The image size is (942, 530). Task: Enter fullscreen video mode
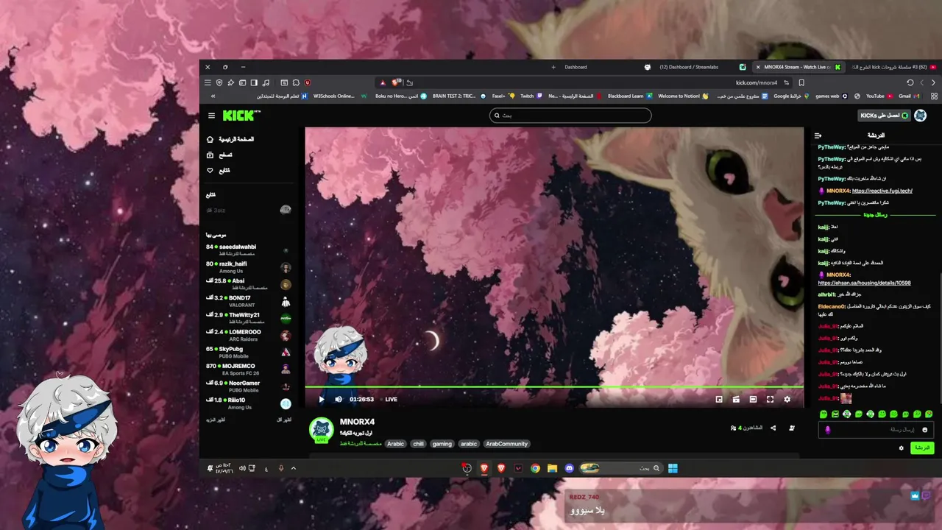(x=770, y=399)
